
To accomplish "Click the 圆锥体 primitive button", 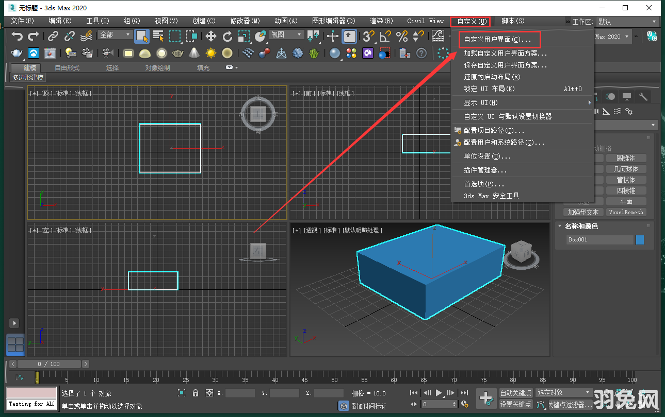I will [x=626, y=158].
